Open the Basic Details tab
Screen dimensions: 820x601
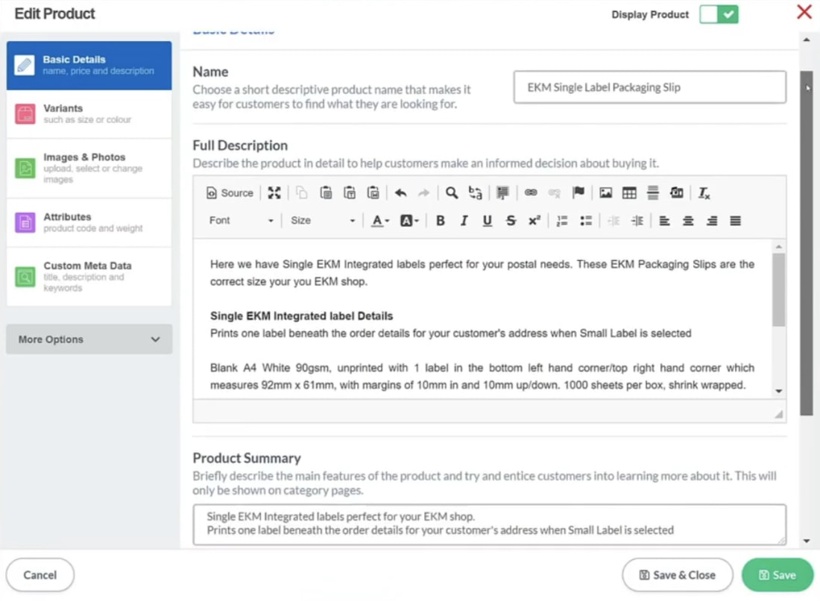(89, 66)
